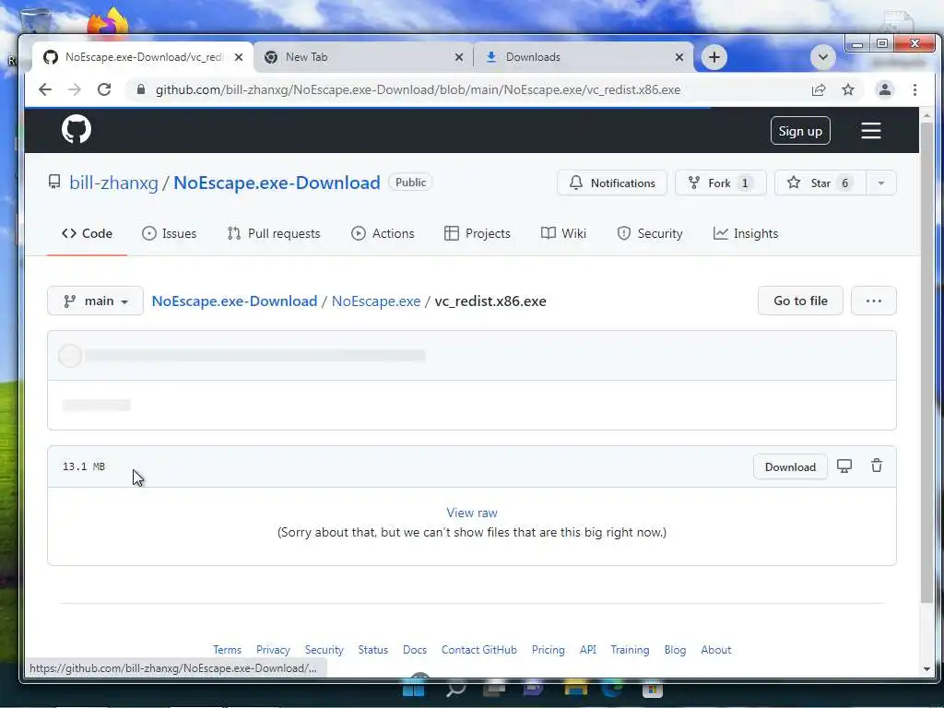Open the NoEscape.exe-Download repository title link
The height and width of the screenshot is (708, 944).
pyautogui.click(x=277, y=183)
